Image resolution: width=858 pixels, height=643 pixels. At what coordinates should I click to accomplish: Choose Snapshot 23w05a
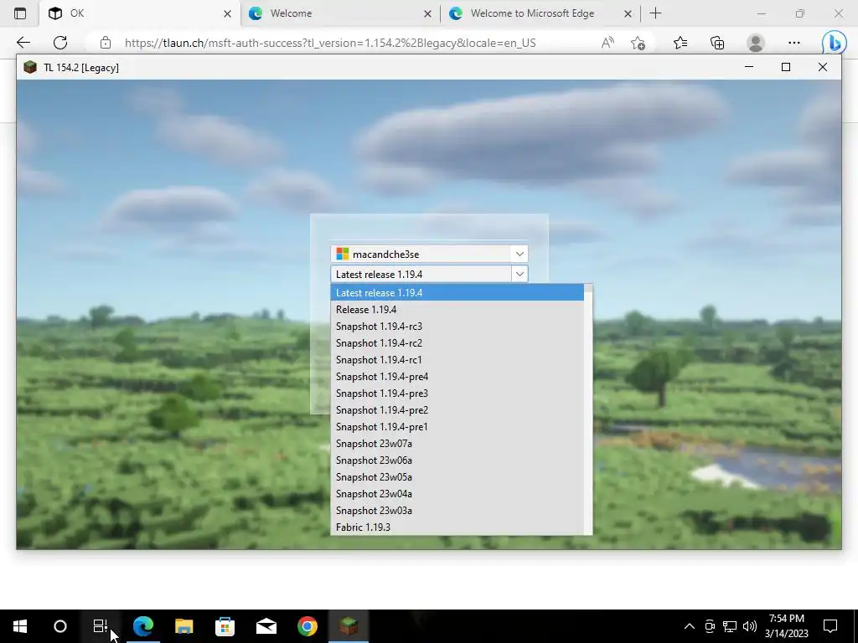(457, 477)
